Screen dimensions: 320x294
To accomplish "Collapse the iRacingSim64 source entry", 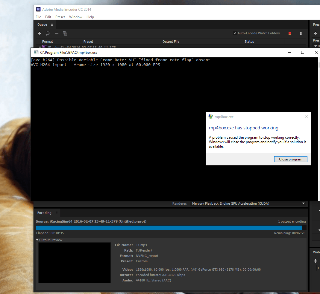I will [40, 47].
